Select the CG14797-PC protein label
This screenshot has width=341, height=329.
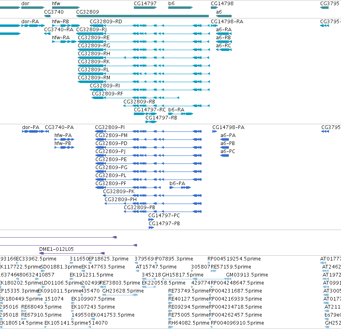(x=164, y=216)
